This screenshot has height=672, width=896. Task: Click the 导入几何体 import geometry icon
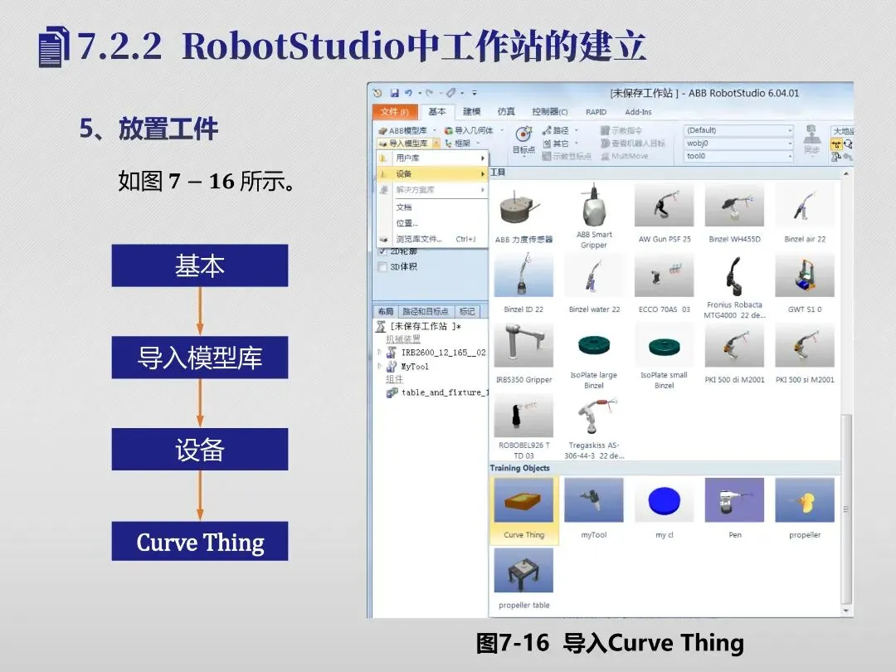[x=449, y=131]
